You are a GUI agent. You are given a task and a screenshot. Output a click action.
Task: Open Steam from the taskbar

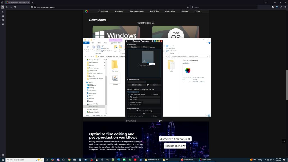pos(85,160)
